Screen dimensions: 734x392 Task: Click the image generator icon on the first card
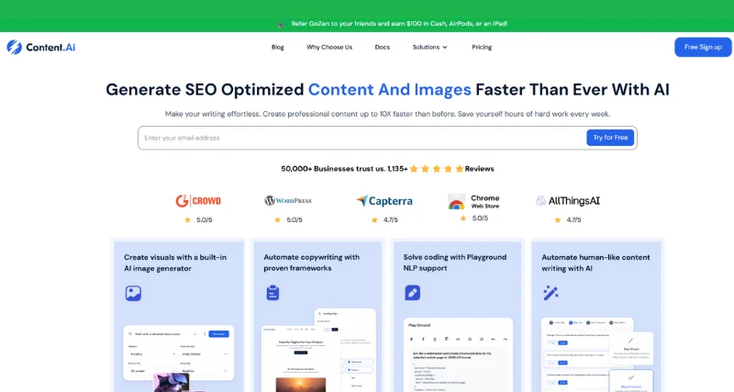coord(133,294)
